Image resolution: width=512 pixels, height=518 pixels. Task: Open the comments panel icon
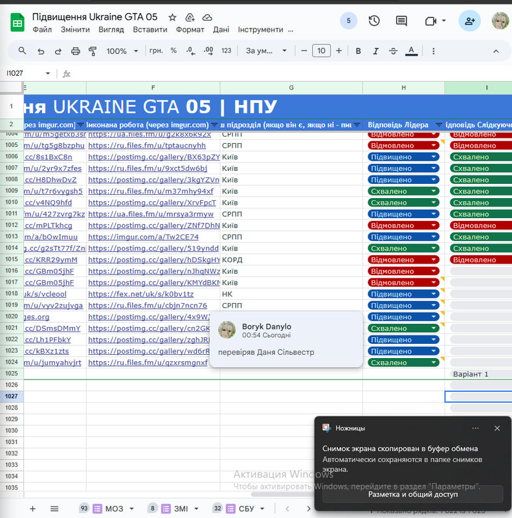401,21
